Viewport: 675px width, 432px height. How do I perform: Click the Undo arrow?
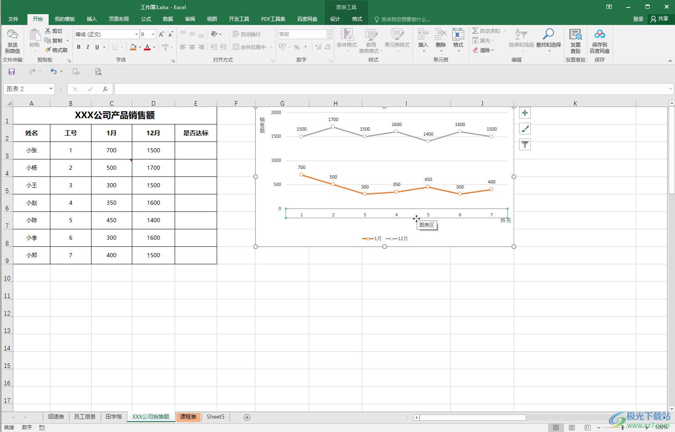[54, 72]
